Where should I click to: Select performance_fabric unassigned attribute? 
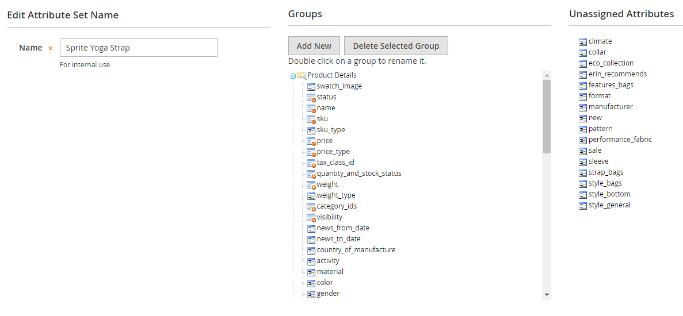[620, 140]
